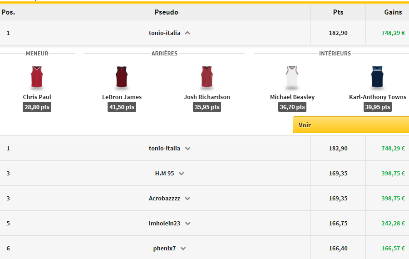Sort by the Gains column header
This screenshot has height=259, width=409.
tap(393, 12)
